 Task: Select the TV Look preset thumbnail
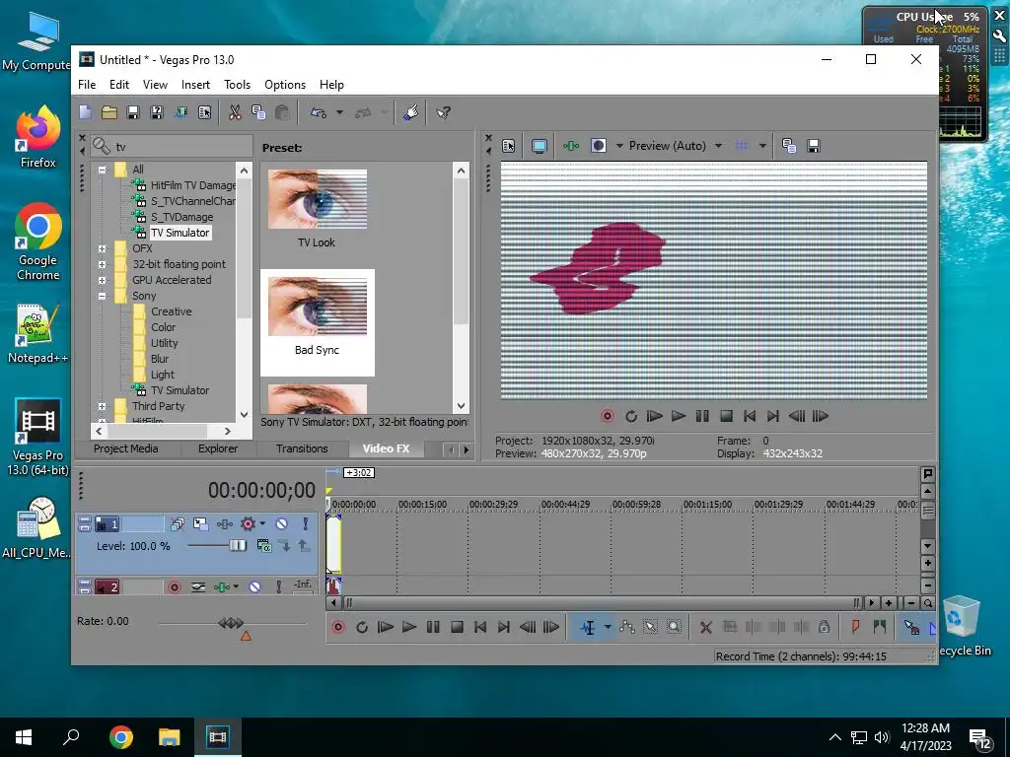click(x=317, y=199)
